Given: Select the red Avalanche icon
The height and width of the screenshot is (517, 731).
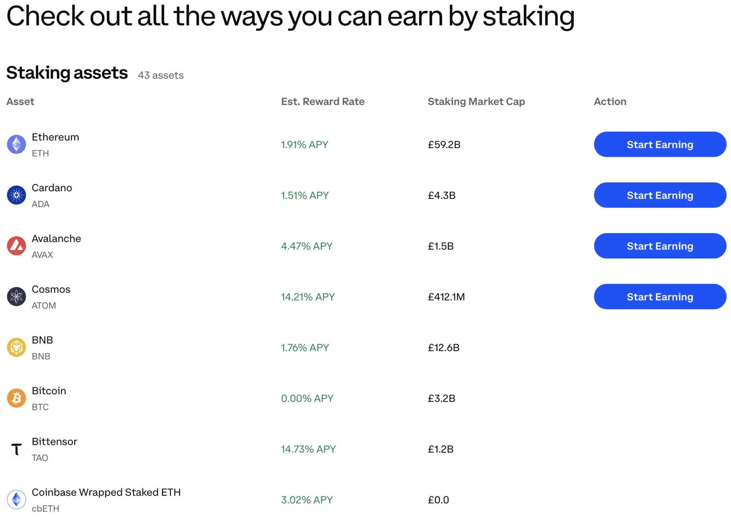Looking at the screenshot, I should [x=16, y=246].
